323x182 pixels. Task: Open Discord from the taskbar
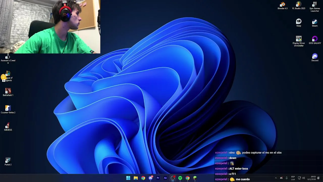pos(151,178)
